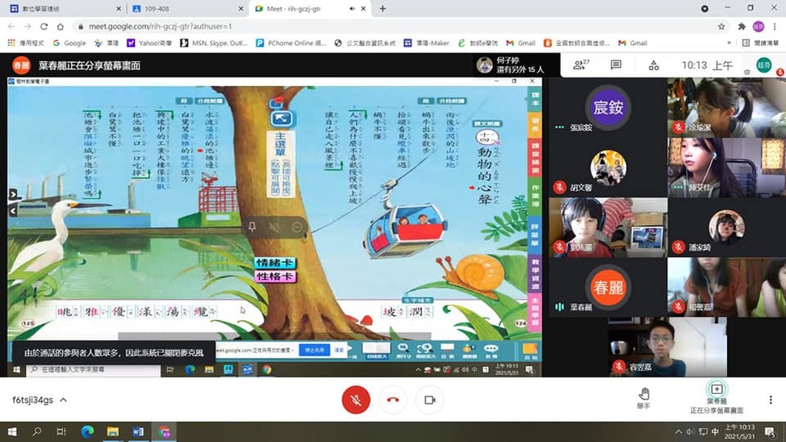Open the presentation 正在分享螢幕畫面 control
This screenshot has width=786, height=442.
tap(717, 399)
